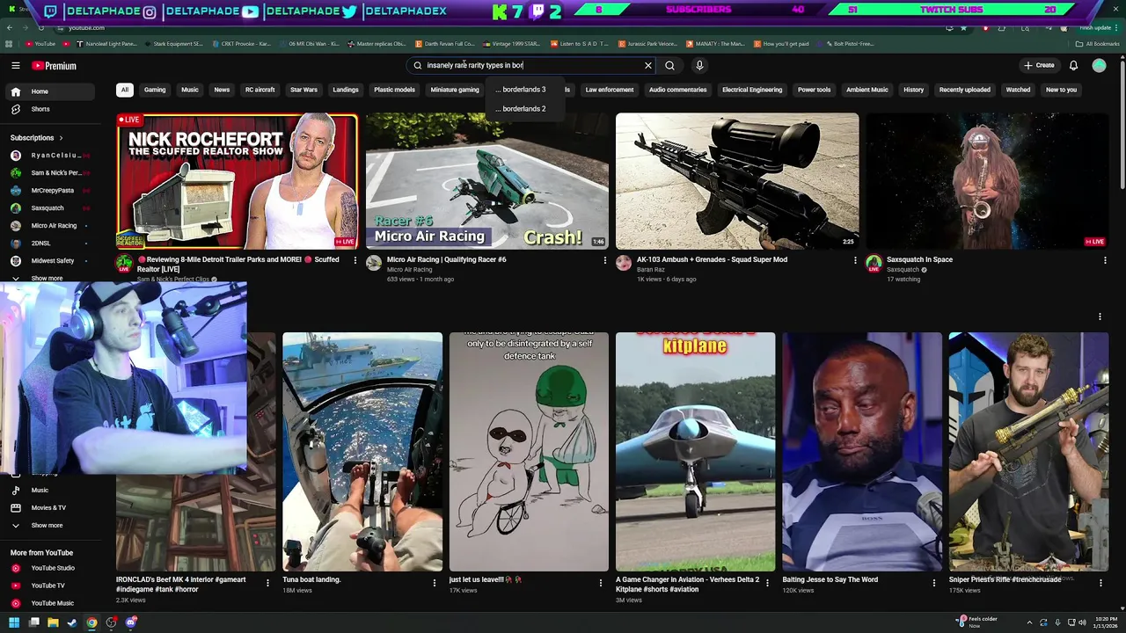Open the account avatar menu
Image resolution: width=1126 pixels, height=633 pixels.
click(x=1099, y=65)
